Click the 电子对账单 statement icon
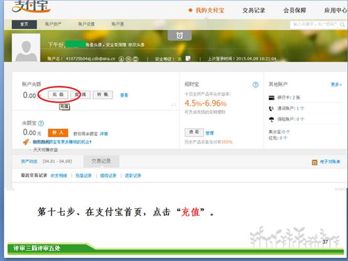Viewport: 348px width, 261px height. point(315,162)
